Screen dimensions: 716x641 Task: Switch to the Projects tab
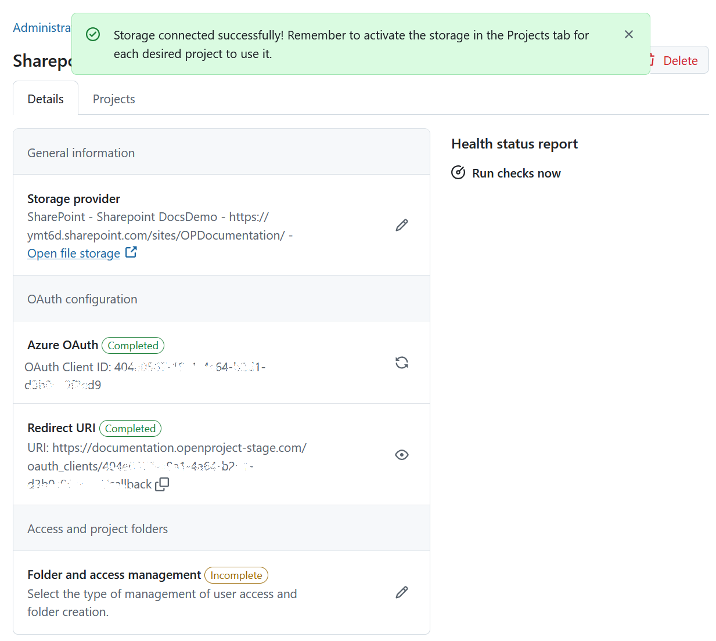point(113,99)
